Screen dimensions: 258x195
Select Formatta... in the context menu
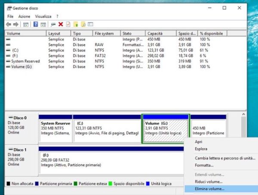click(x=204, y=165)
